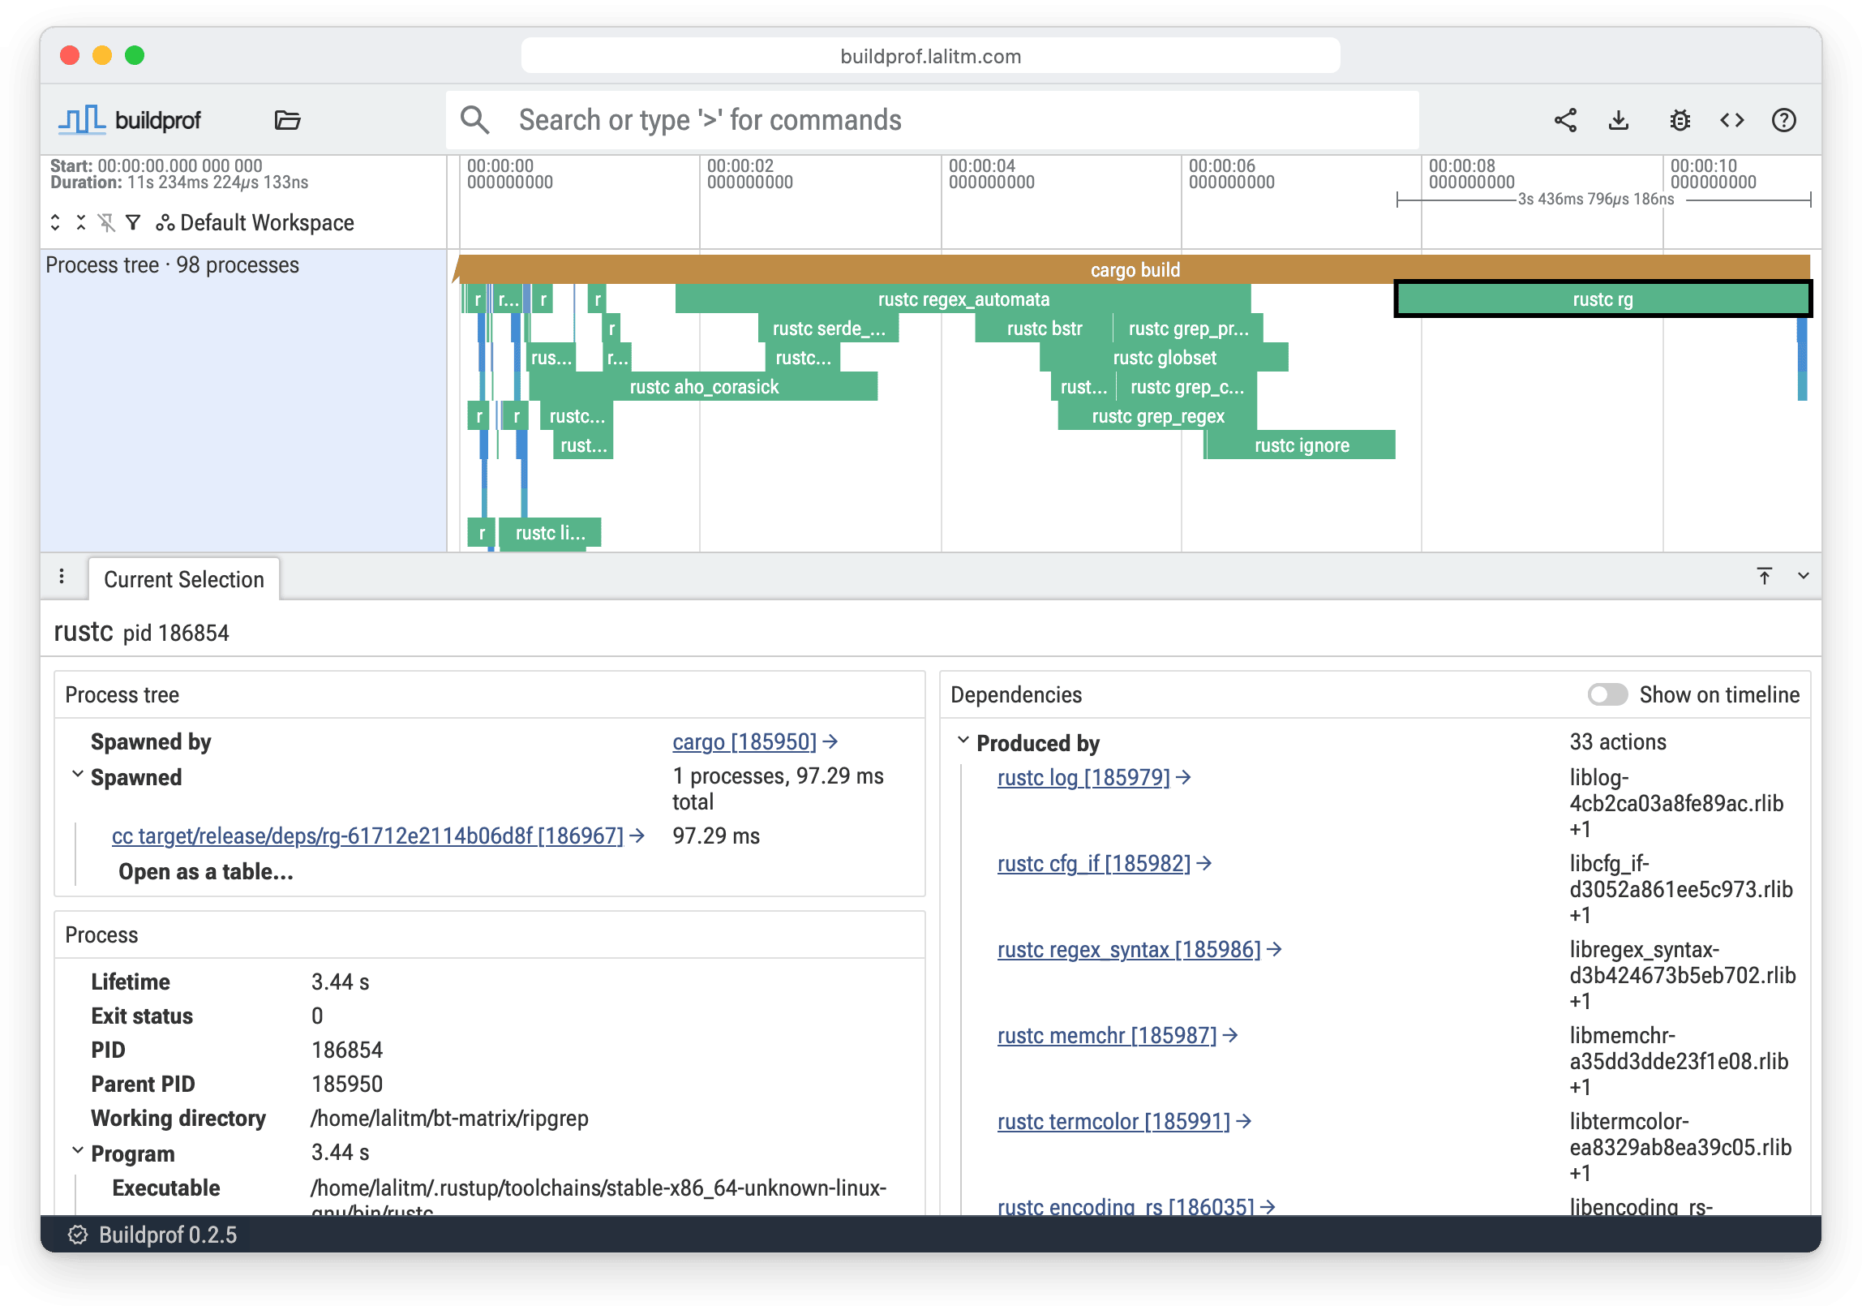The image size is (1862, 1306).
Task: Click the collapse all tracks icon
Action: point(81,222)
